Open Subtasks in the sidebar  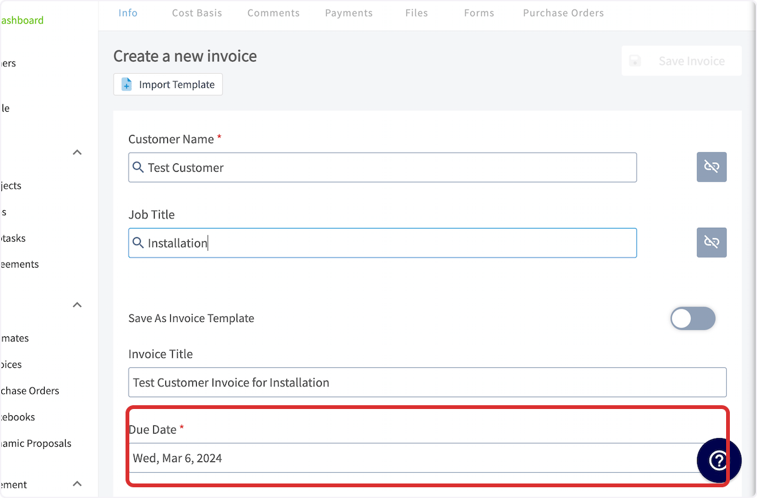point(13,238)
